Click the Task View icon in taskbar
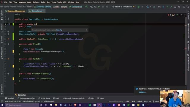This screenshot has width=190, height=107. [x=46, y=105]
